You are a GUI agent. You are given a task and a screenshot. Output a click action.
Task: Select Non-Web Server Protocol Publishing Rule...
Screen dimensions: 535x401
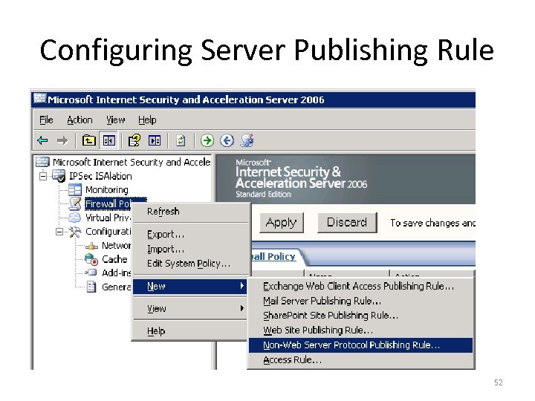360,345
